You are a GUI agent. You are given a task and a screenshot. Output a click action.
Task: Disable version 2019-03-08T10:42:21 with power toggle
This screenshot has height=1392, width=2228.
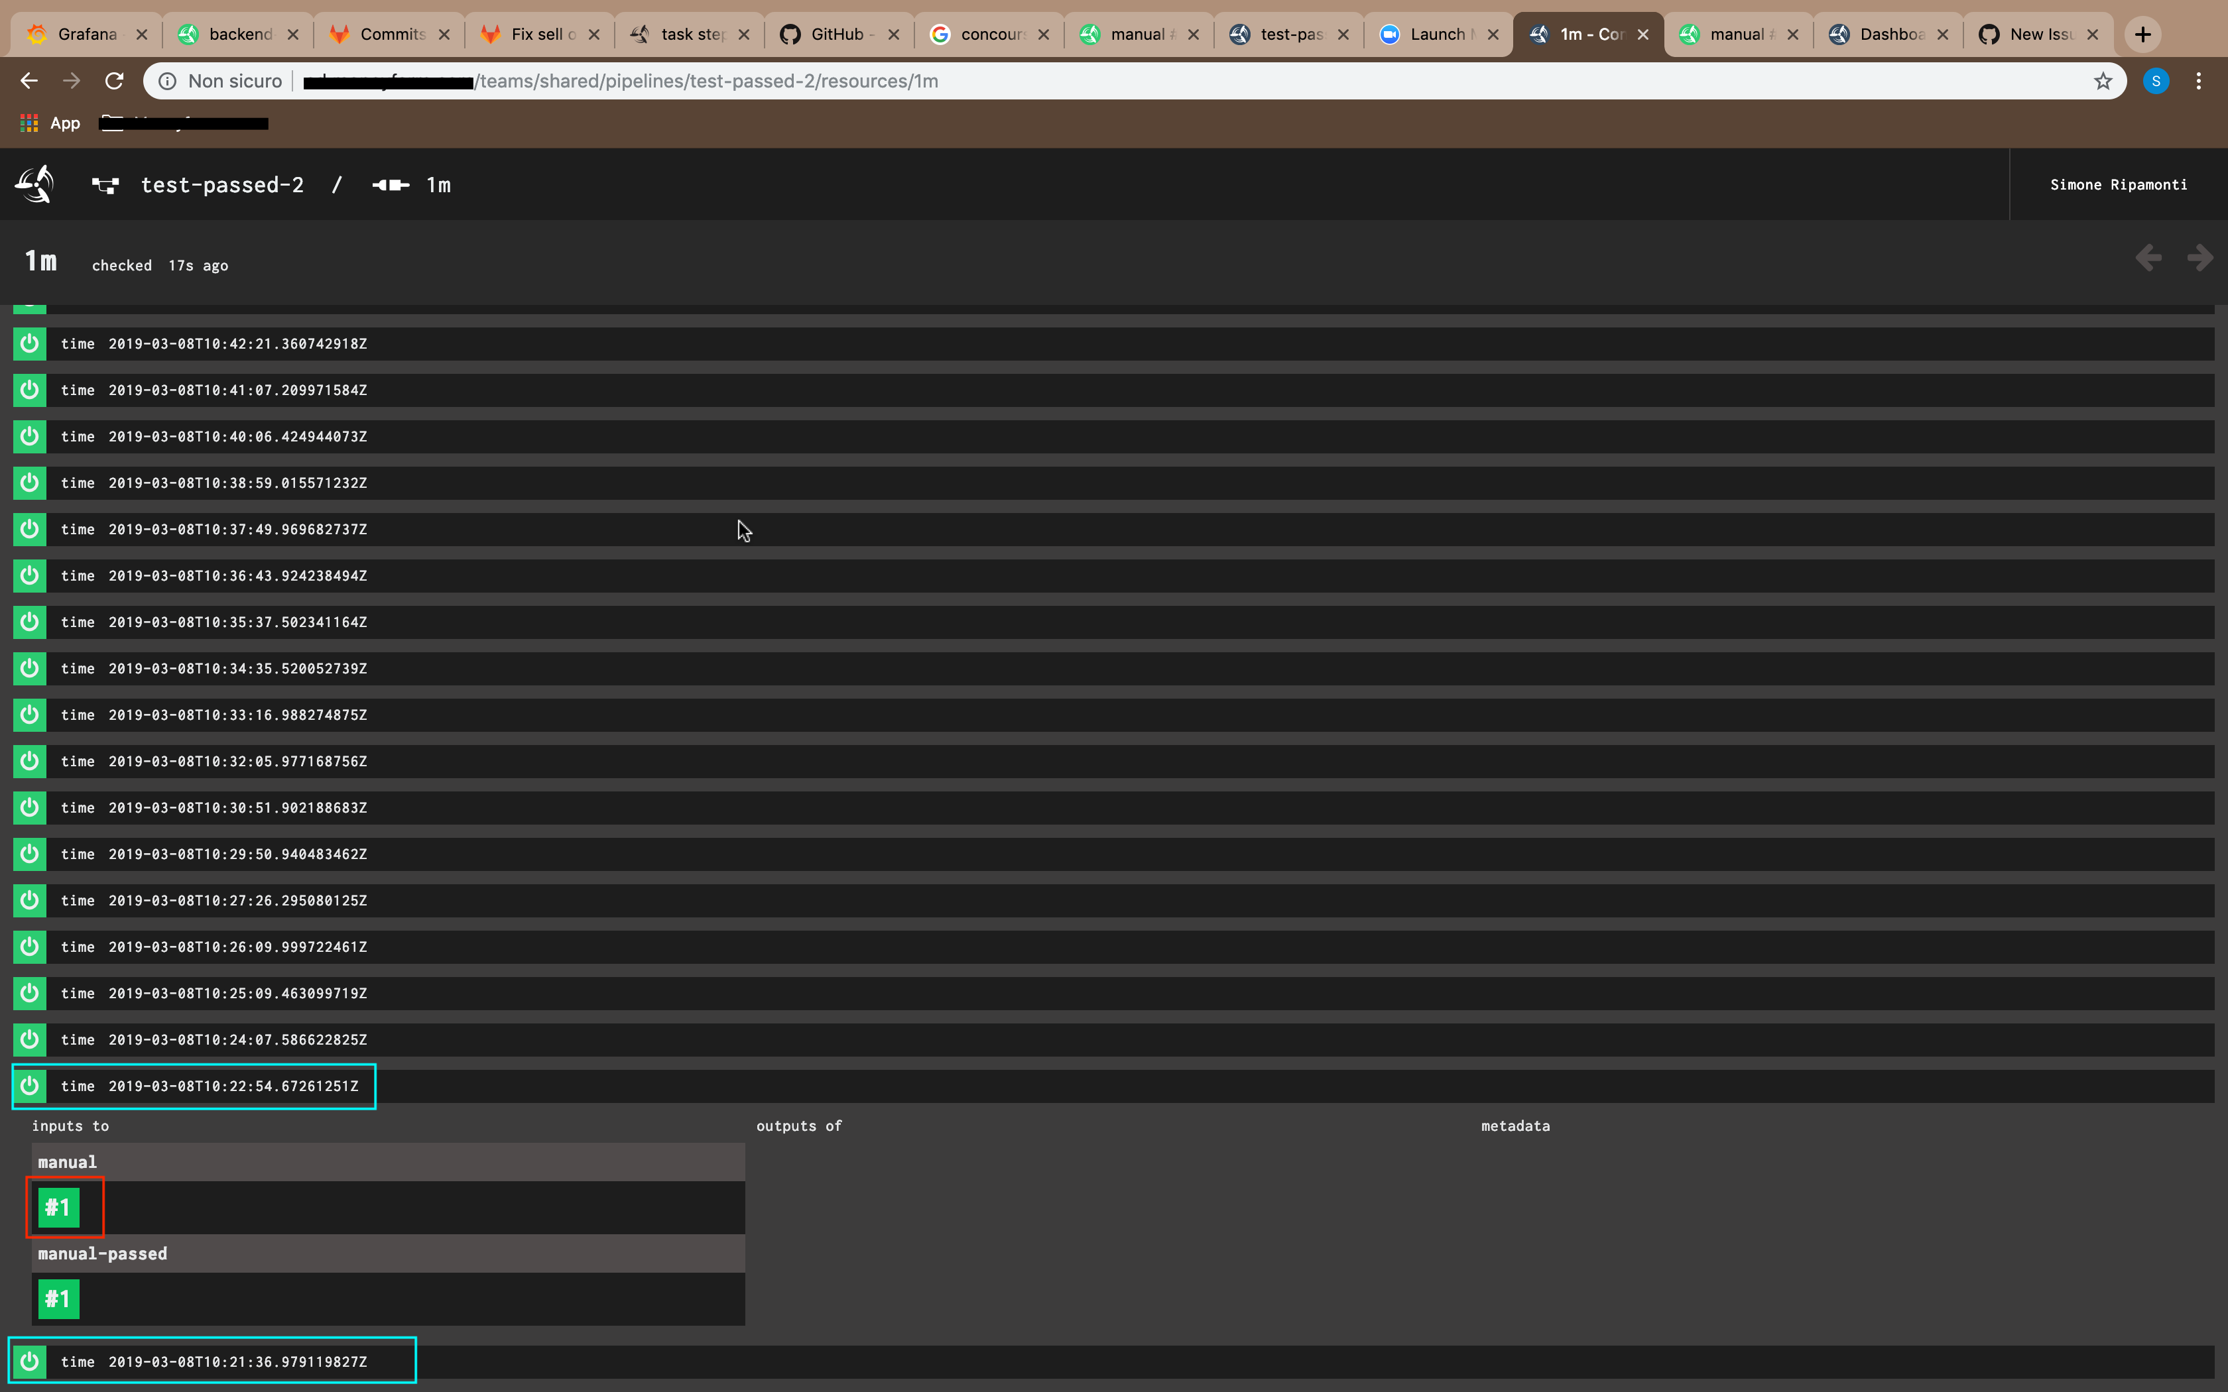coord(29,343)
